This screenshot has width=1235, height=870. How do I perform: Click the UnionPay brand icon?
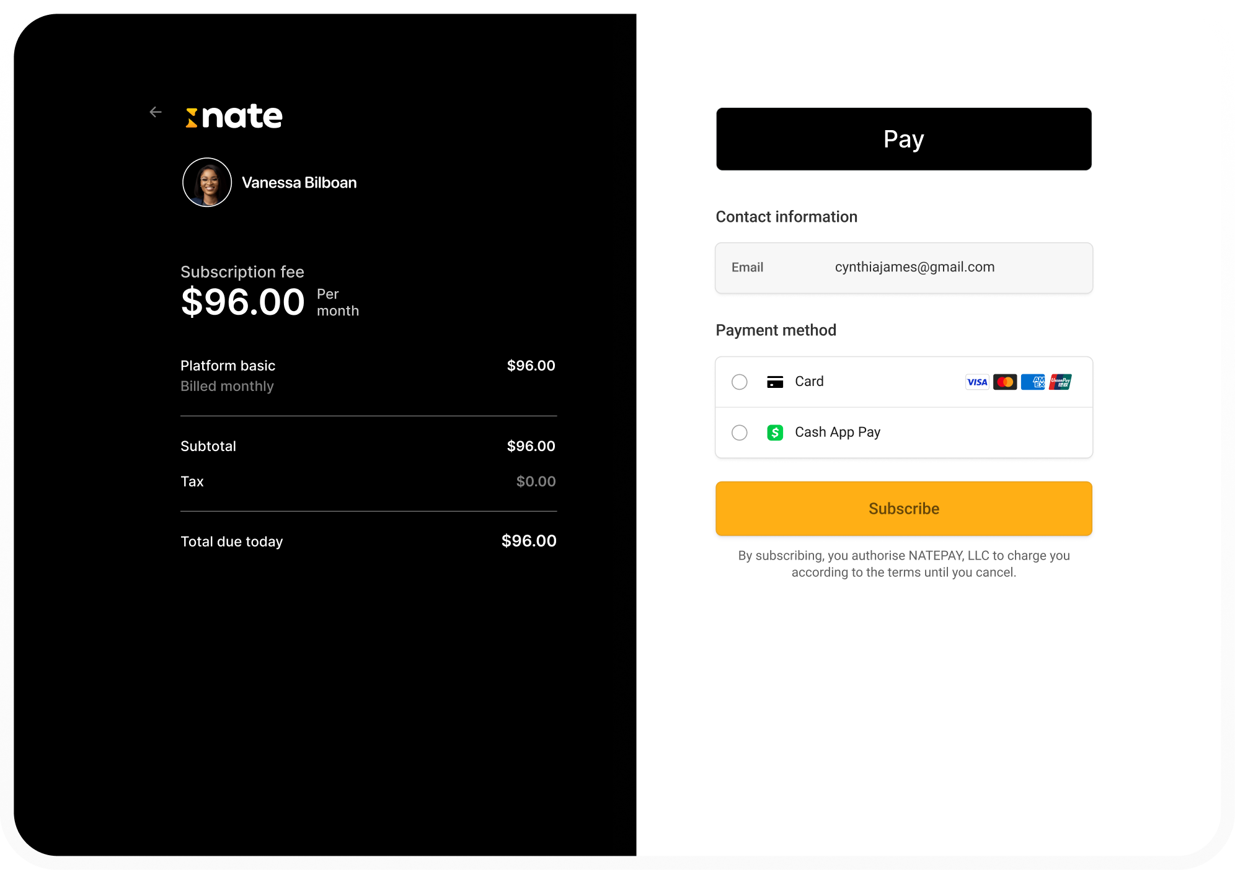(x=1060, y=382)
